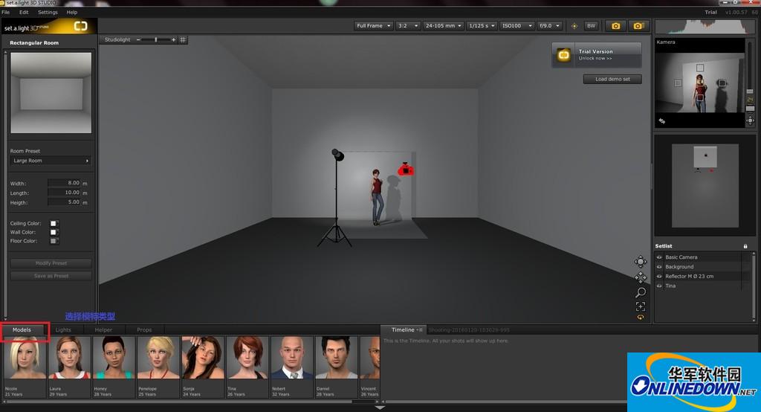Screen dimensions: 761x412
Task: Switch to the Props tab
Action: (x=144, y=330)
